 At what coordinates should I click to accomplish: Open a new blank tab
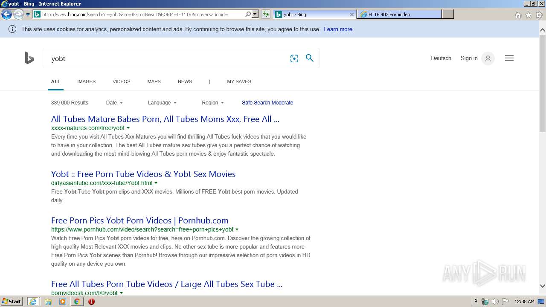pyautogui.click(x=447, y=14)
